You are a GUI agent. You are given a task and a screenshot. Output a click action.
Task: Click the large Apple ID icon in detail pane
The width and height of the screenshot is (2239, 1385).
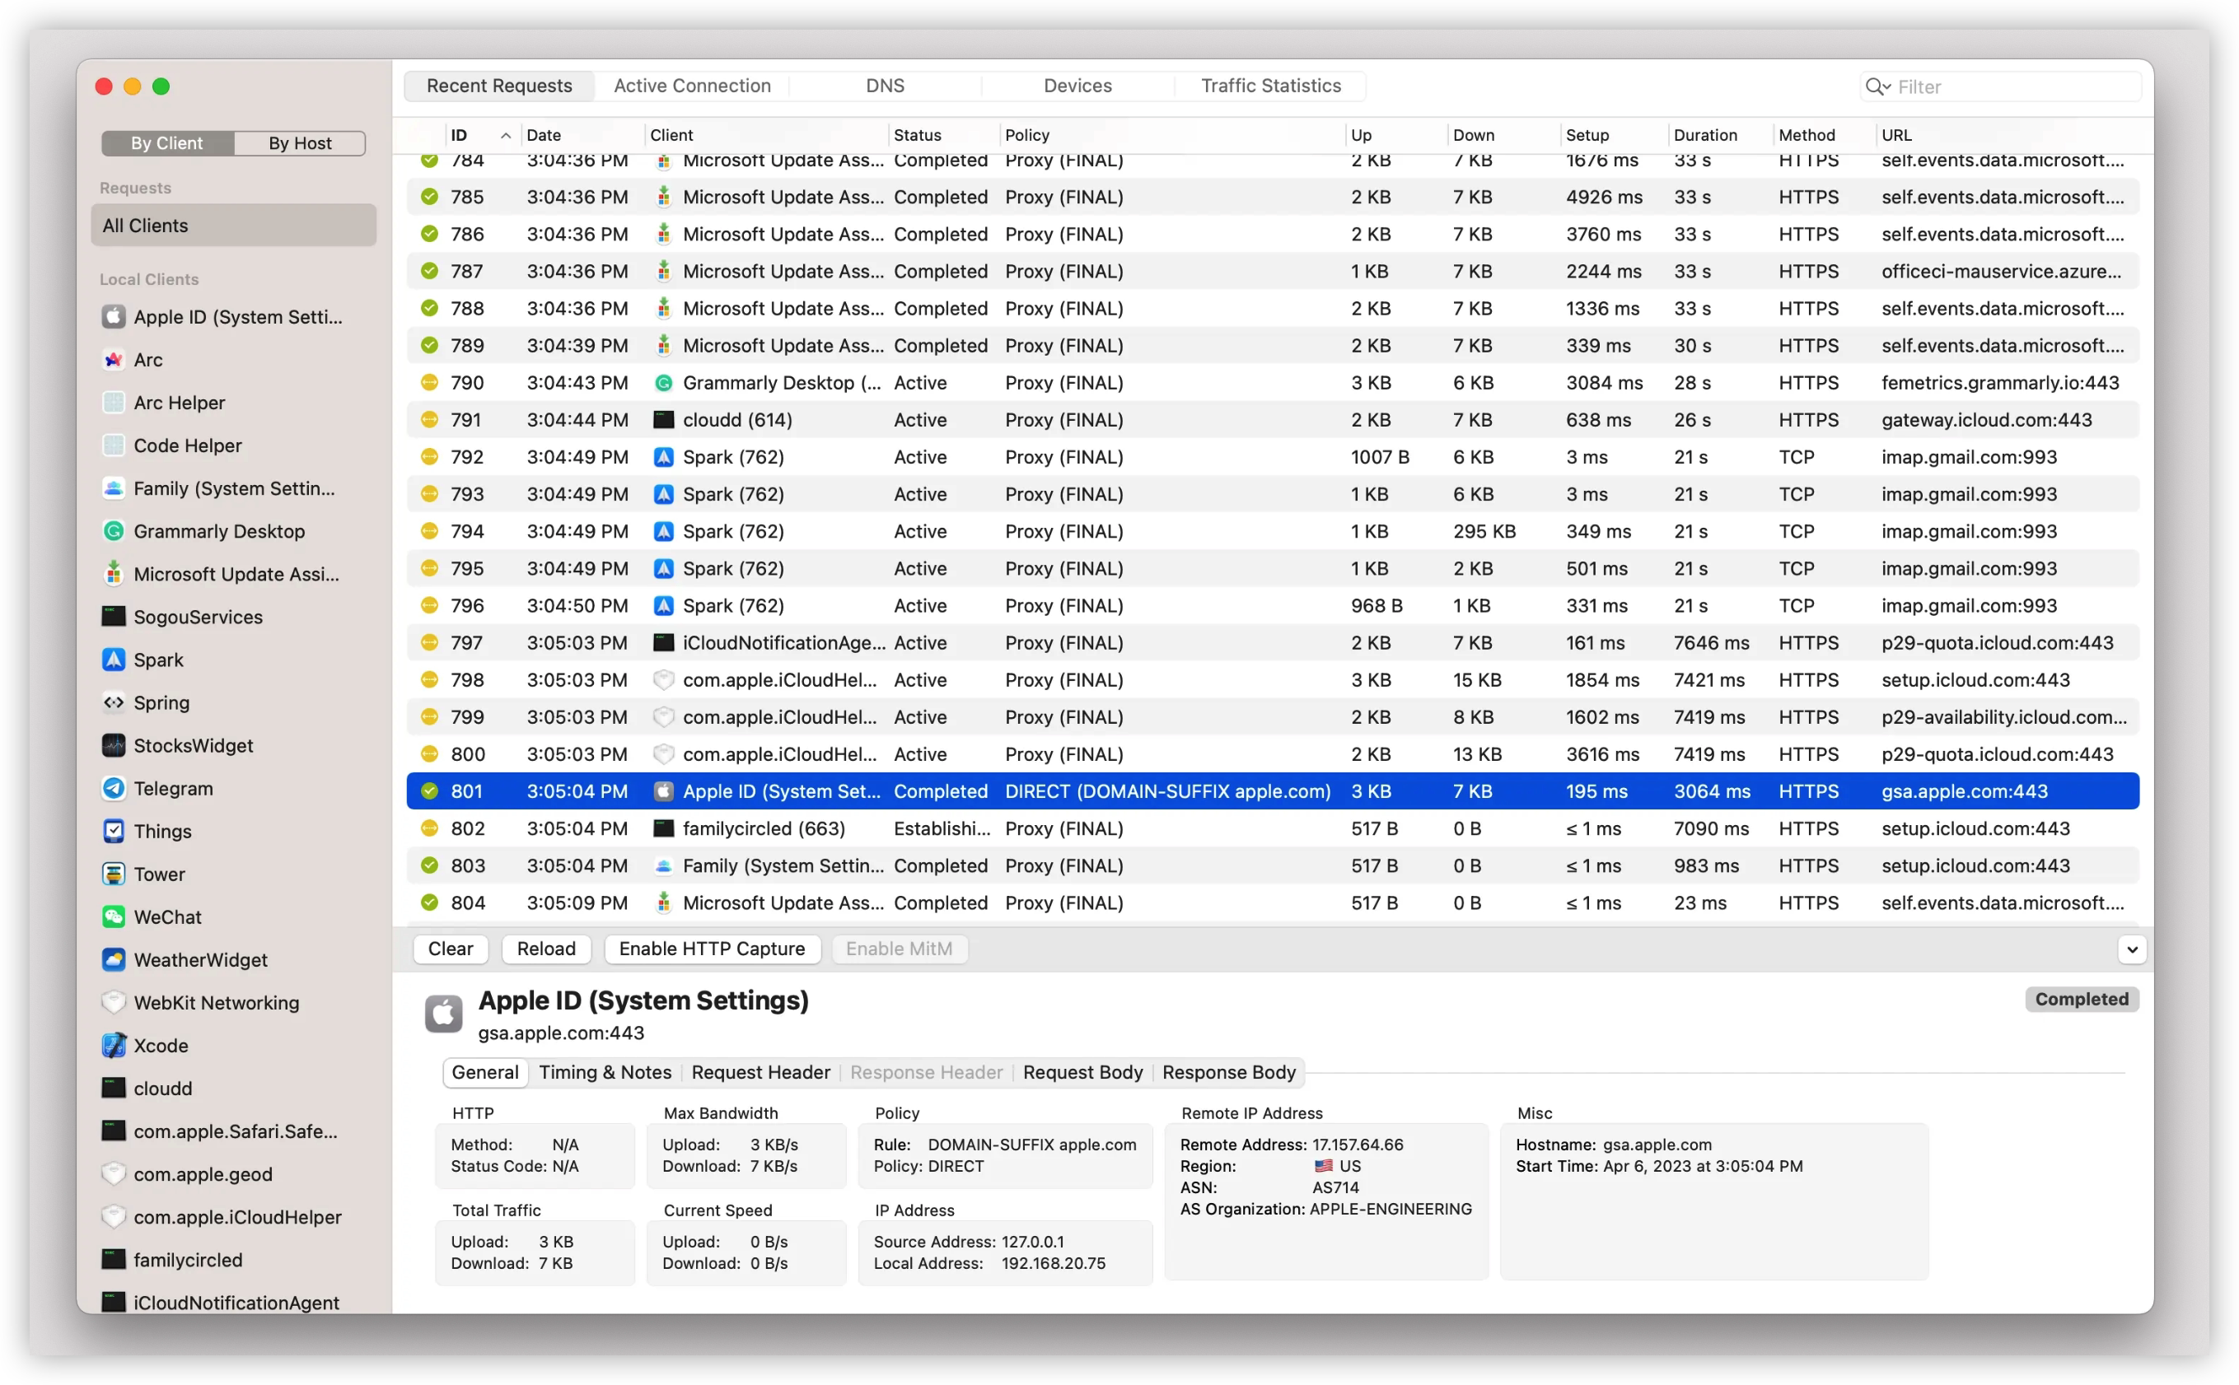(x=444, y=1013)
